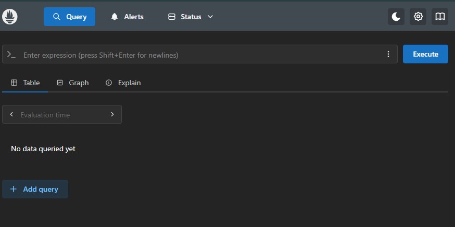The height and width of the screenshot is (227, 455).
Task: Open the three-dot expression options menu
Action: tap(388, 55)
